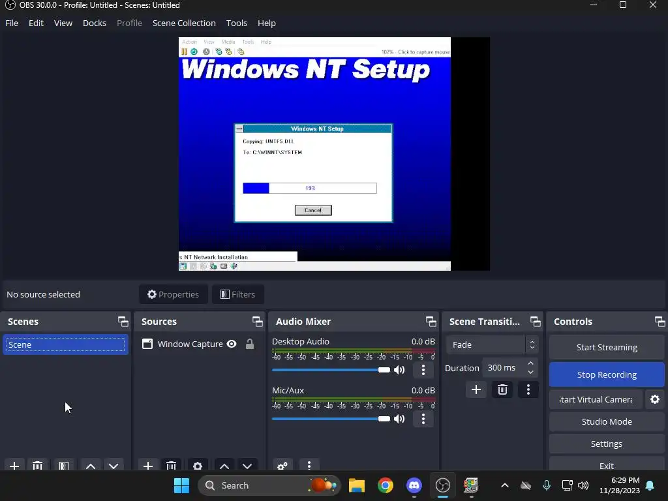Show hidden icons in the system tray
The image size is (668, 501).
[x=505, y=485]
